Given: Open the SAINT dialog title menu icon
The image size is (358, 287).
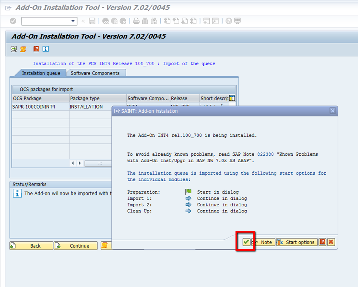Looking at the screenshot, I should (116, 111).
